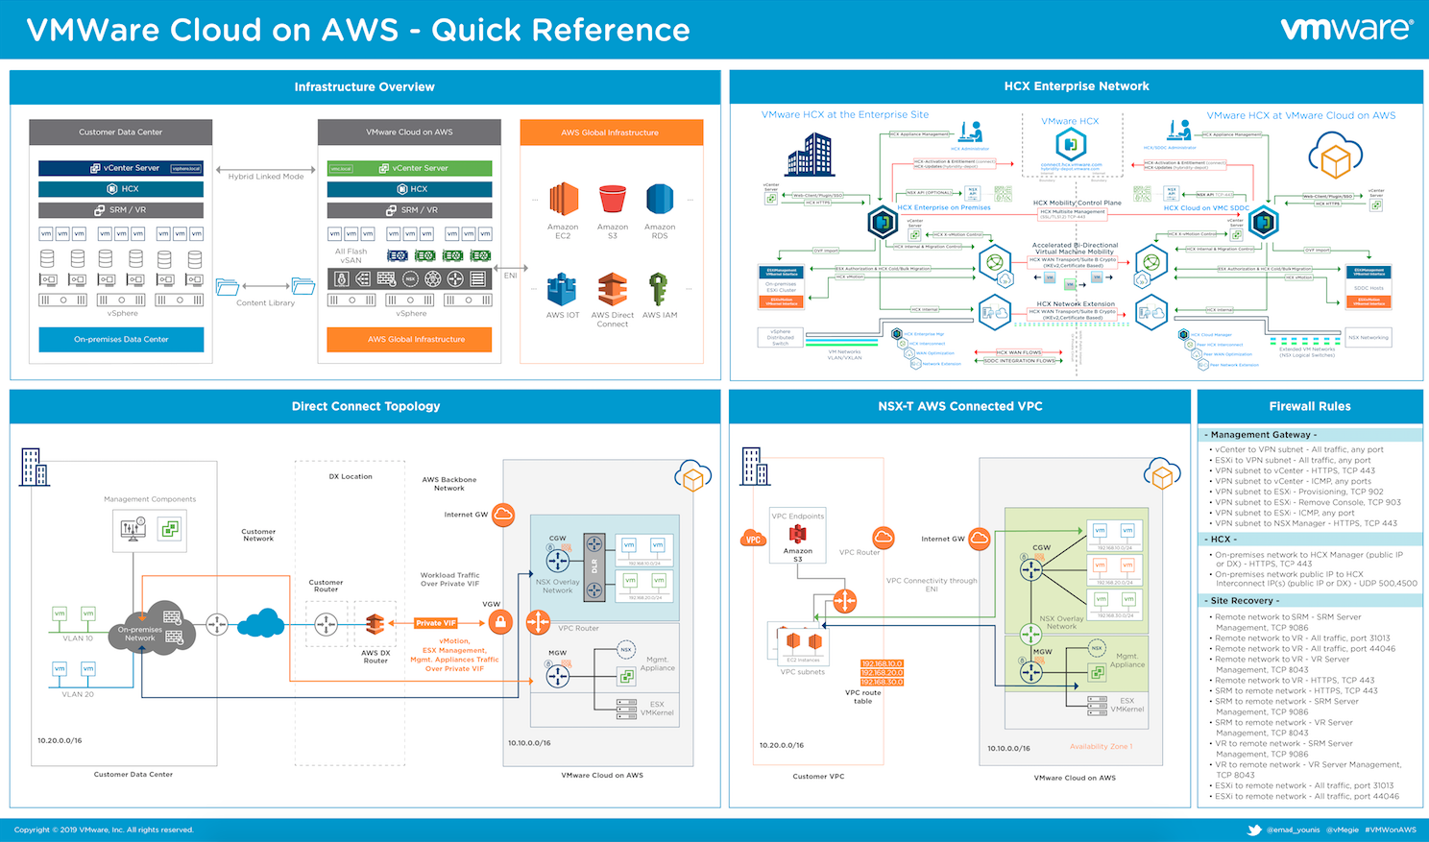Click 'ESXi to remote network - All traffic, port 44046'
This screenshot has width=1429, height=842.
[1307, 796]
